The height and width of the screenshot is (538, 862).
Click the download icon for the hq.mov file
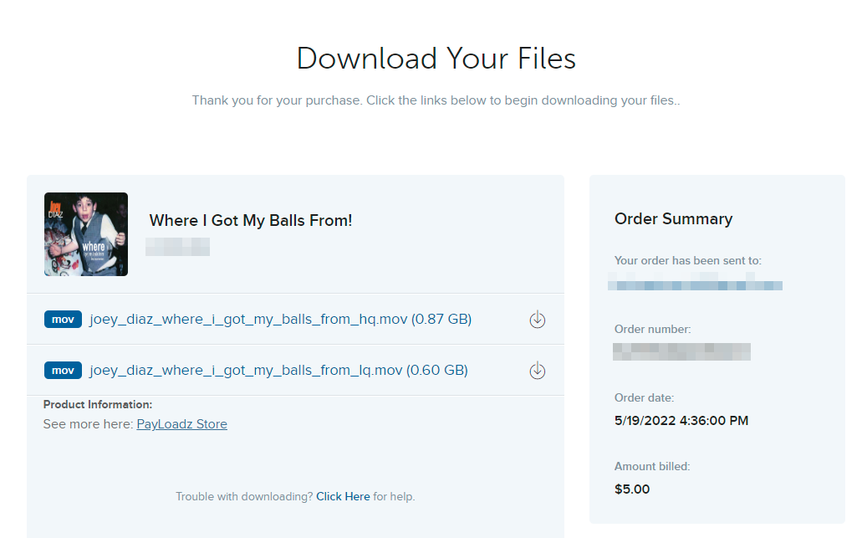538,319
